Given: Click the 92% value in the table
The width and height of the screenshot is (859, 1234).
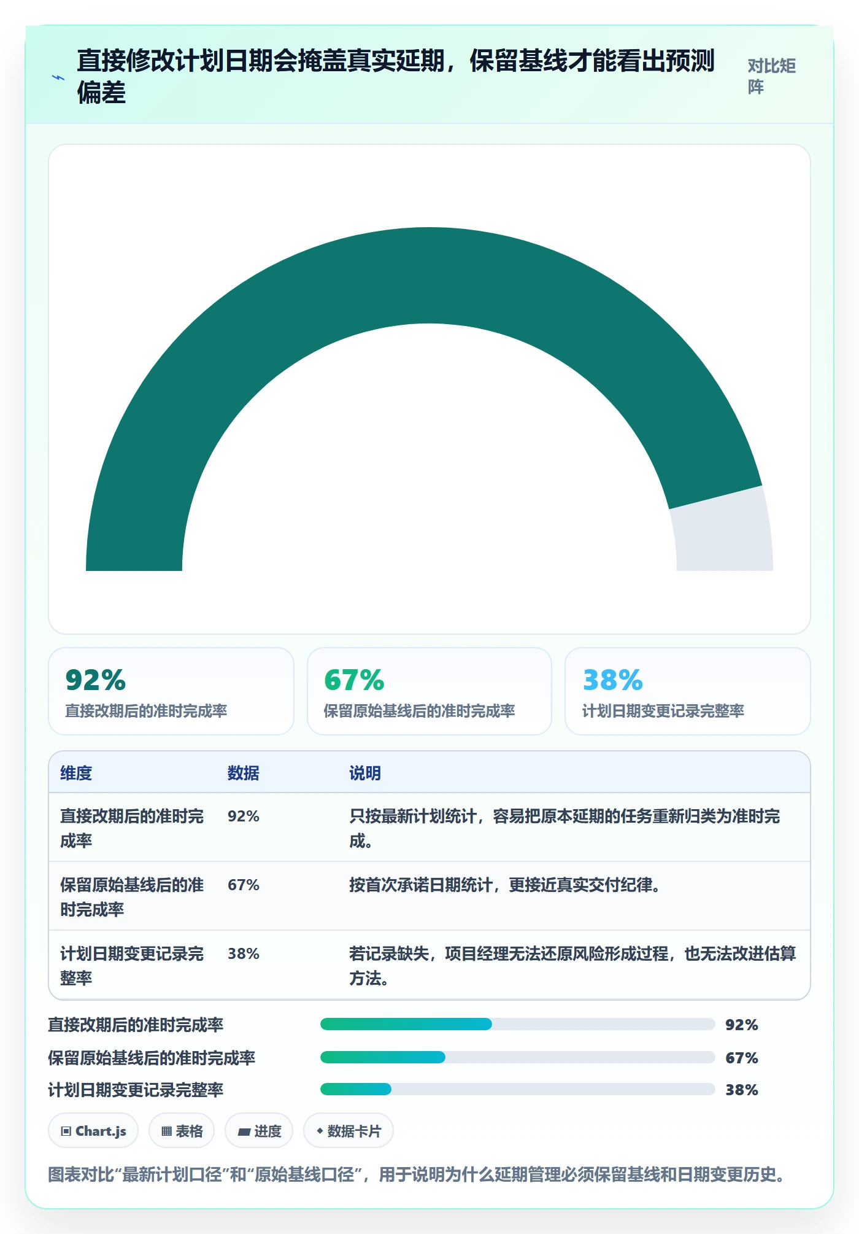Looking at the screenshot, I should click(244, 816).
